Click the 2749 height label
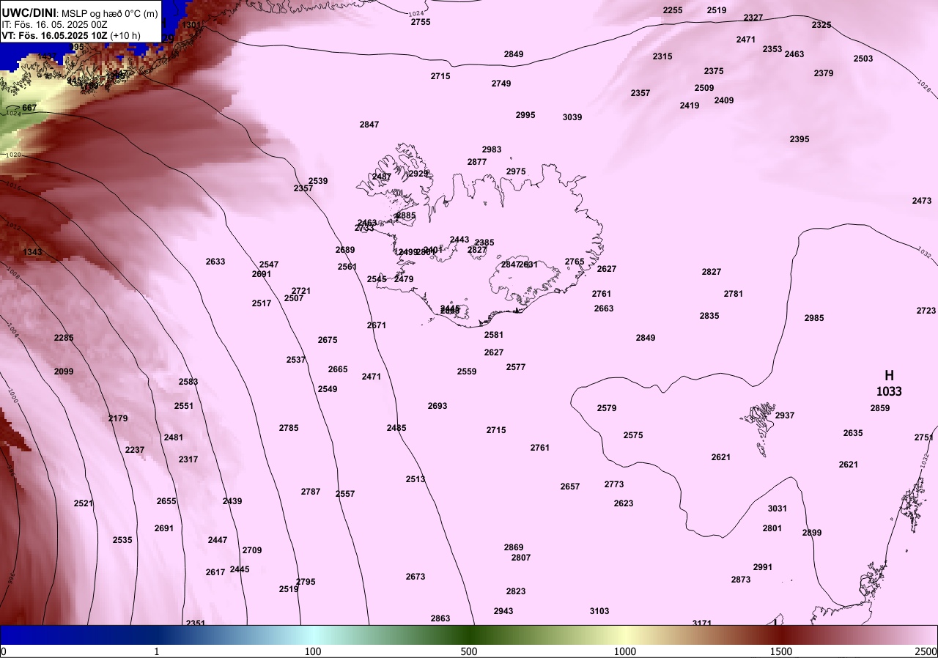938x658 pixels. [501, 84]
